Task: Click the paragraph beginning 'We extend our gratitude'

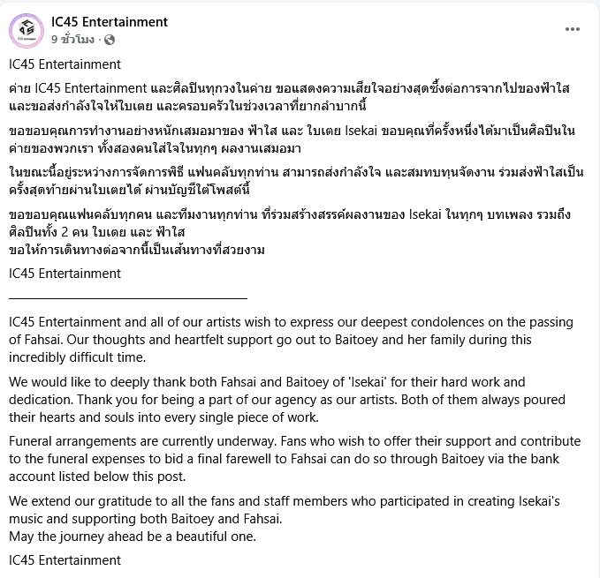Action: point(285,510)
